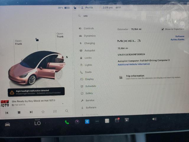Open all apps via three-dot icon

point(97,121)
